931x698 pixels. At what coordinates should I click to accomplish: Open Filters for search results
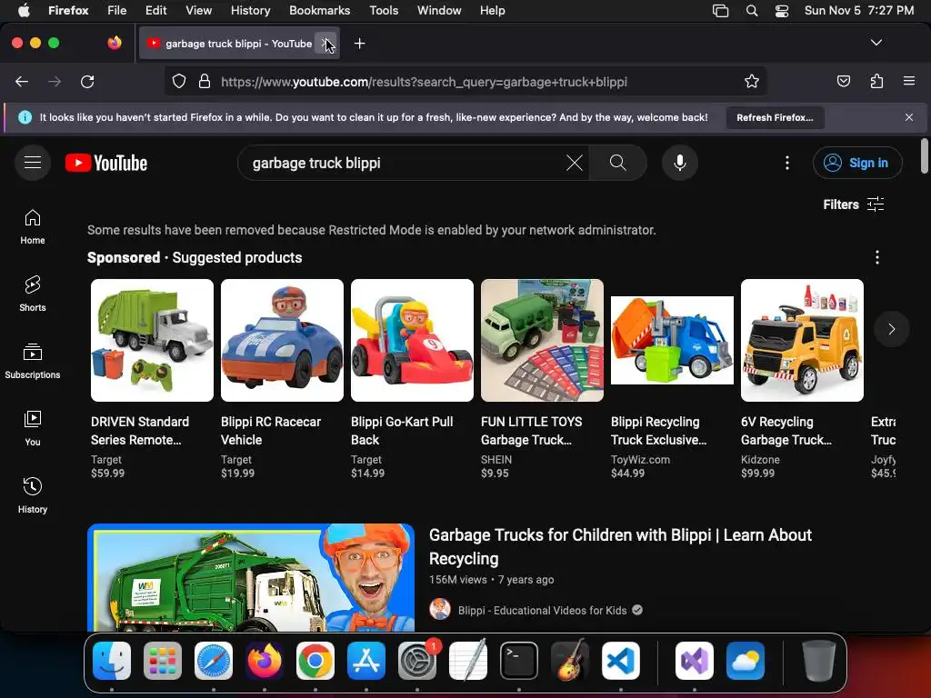pos(854,204)
